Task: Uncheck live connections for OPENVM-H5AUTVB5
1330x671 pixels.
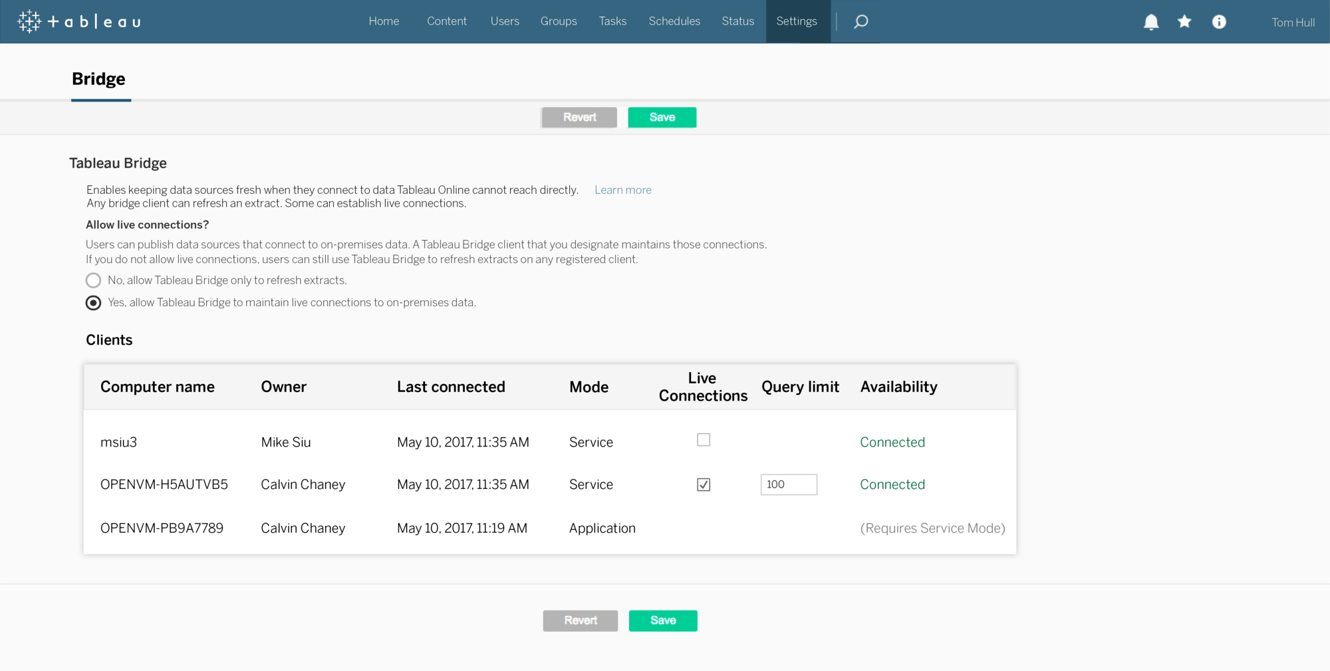Action: (704, 484)
